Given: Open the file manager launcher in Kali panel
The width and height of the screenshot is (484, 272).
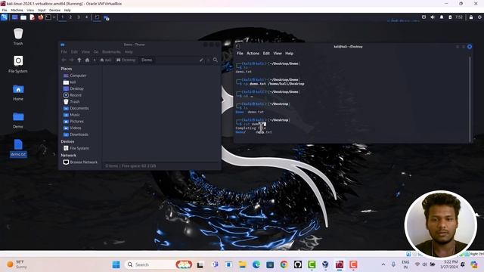Looking at the screenshot, I should click(23, 17).
